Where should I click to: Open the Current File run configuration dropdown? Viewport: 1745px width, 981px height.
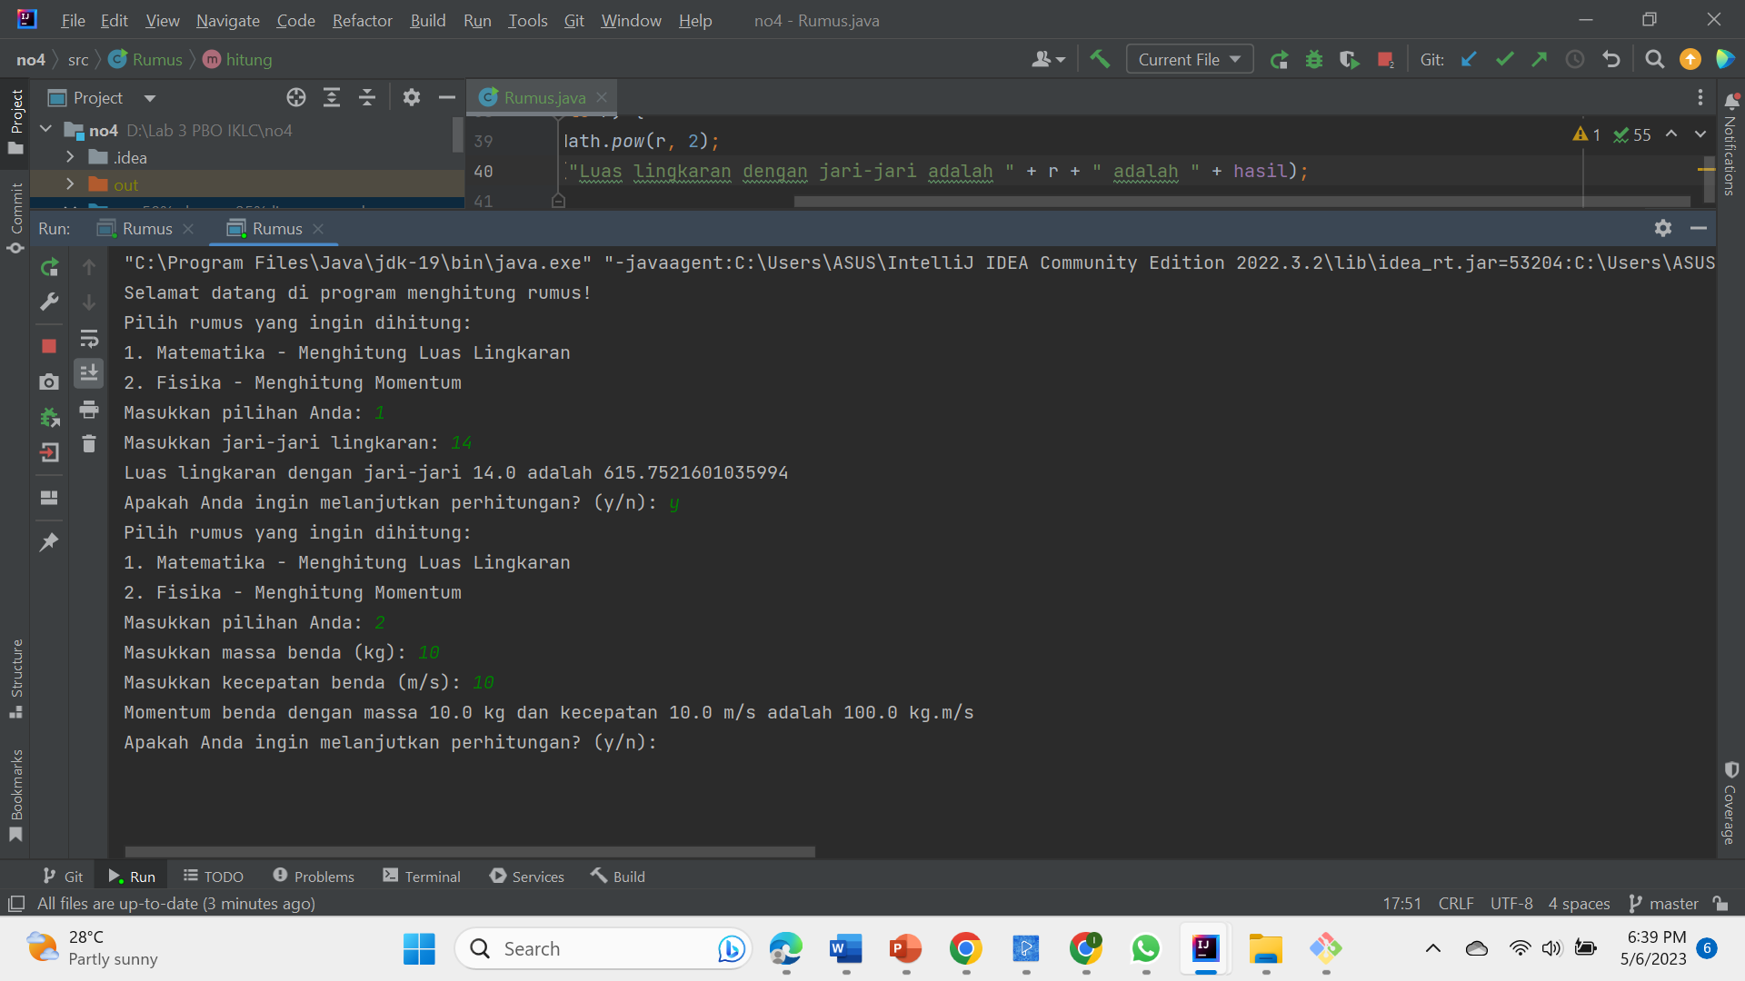1189,58
